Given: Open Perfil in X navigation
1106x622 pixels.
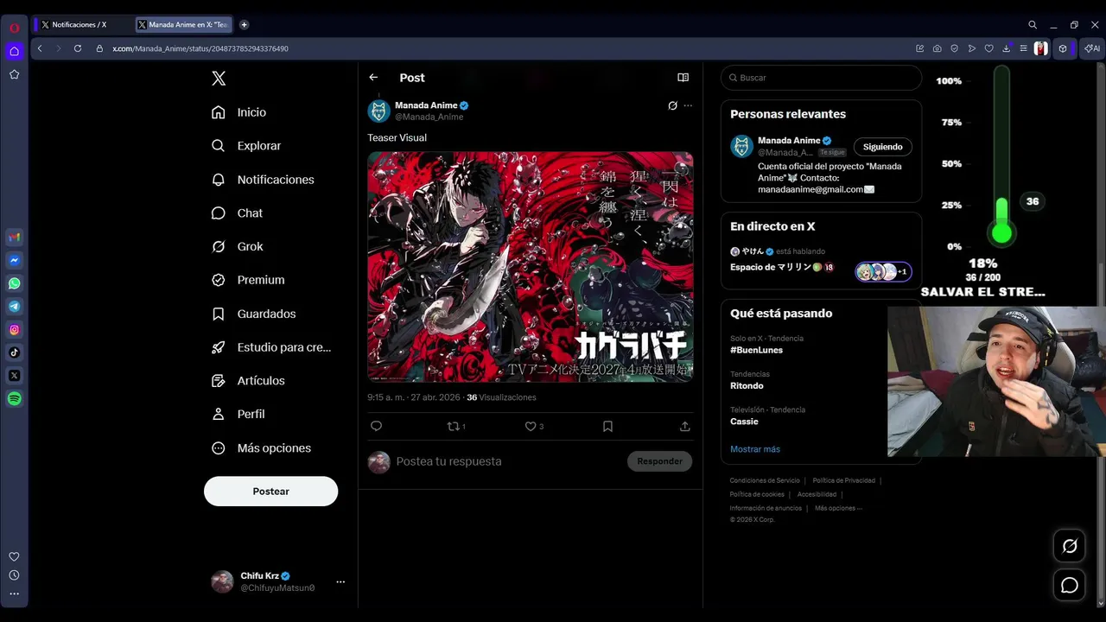Looking at the screenshot, I should pos(238,414).
